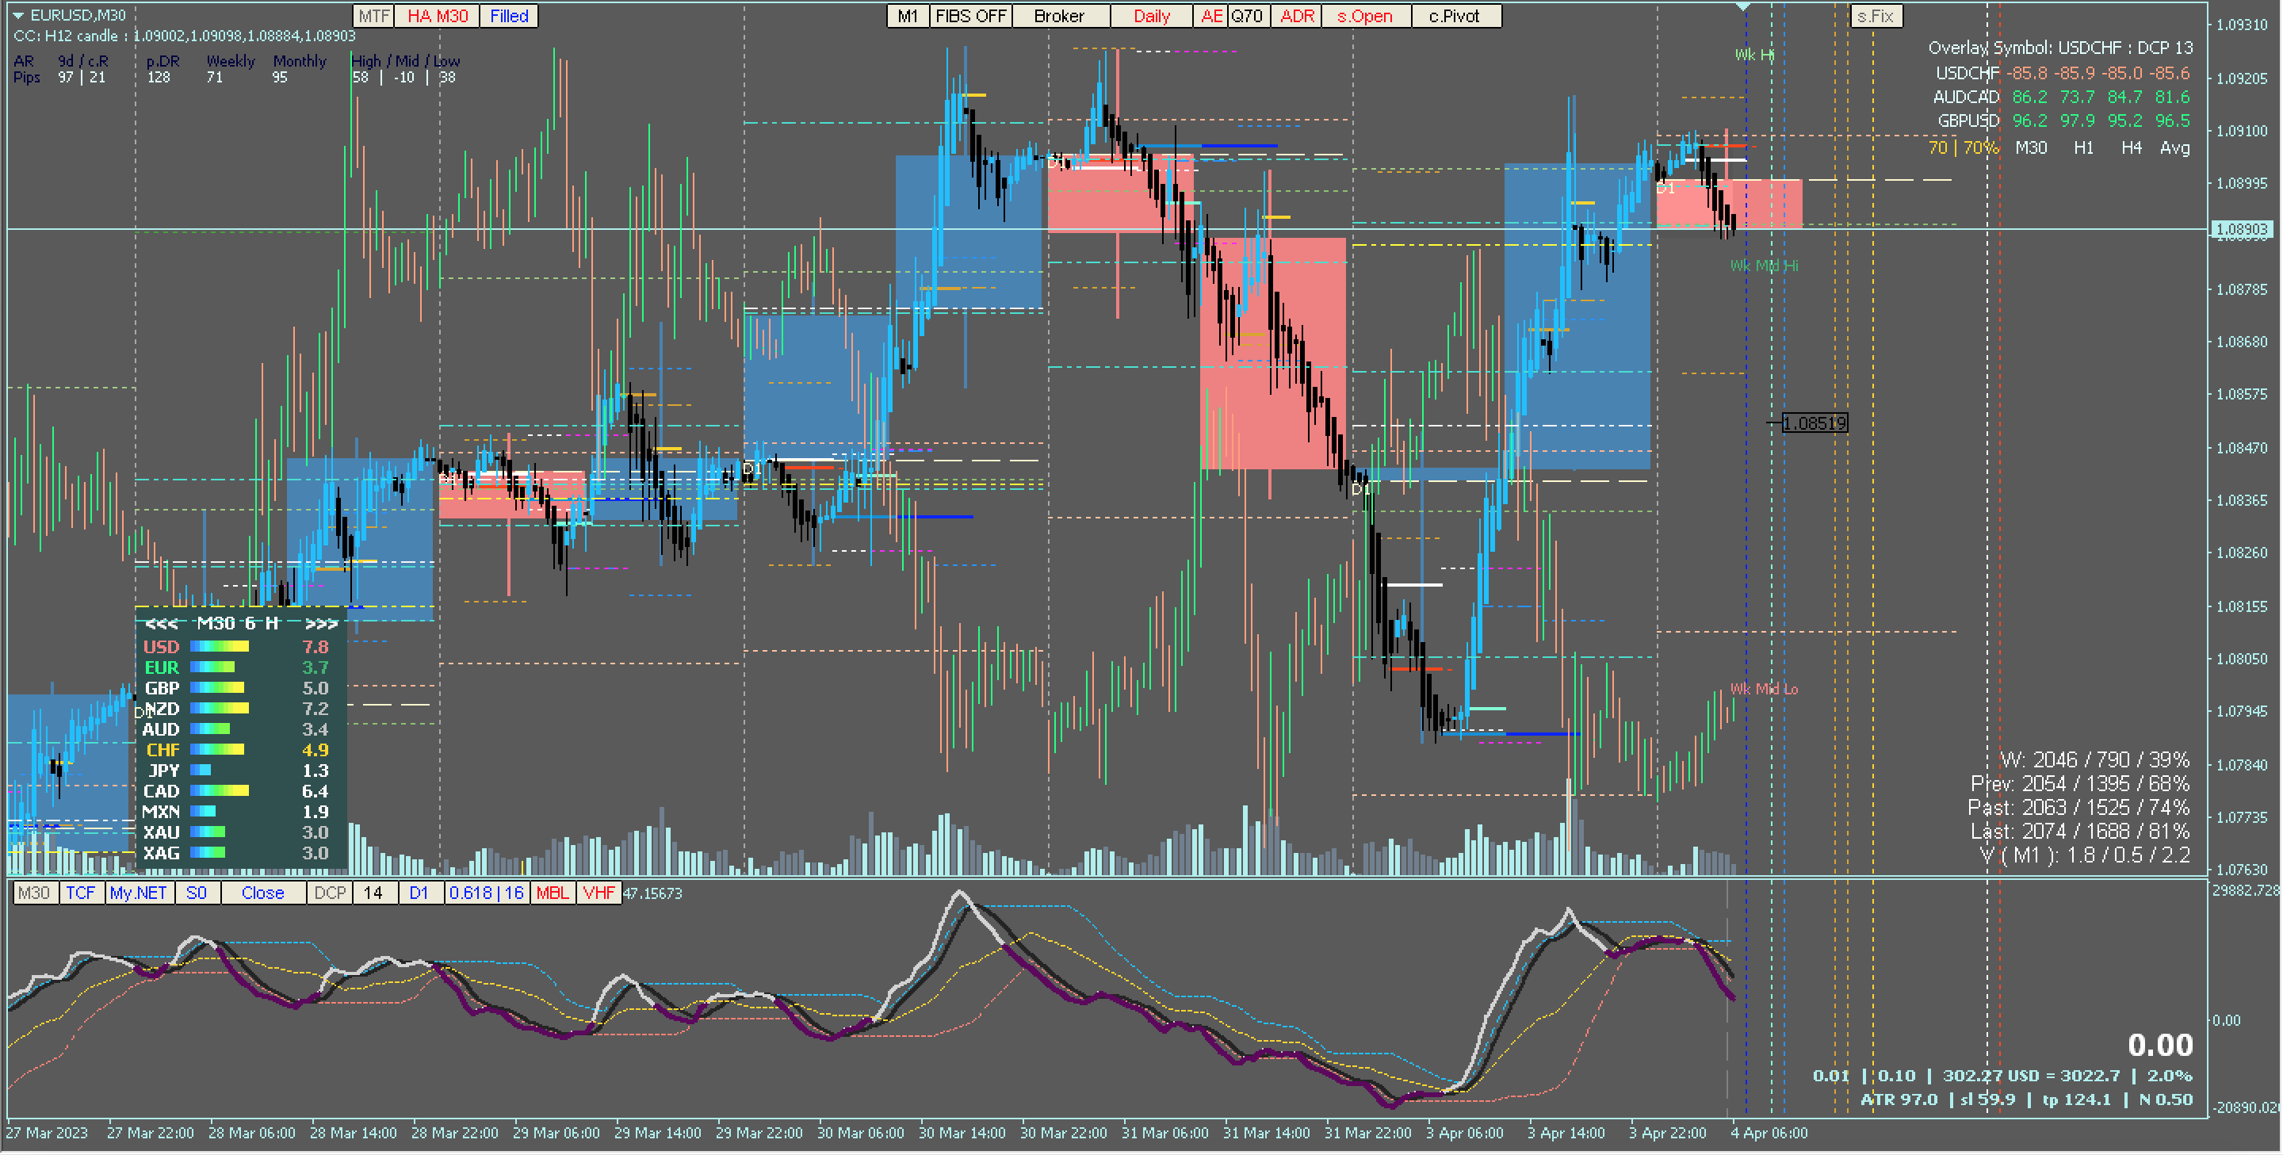Turn on FIBS OFF button
Screen dimensions: 2283x1155
970,16
